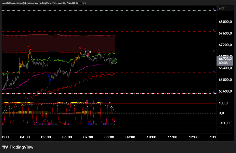236x153 pixels.
Task: Select the 05:00 mark on time axis
Action: coord(46,137)
